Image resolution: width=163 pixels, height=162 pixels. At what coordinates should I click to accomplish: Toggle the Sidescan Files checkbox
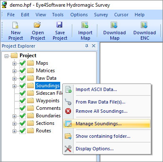click(23, 93)
